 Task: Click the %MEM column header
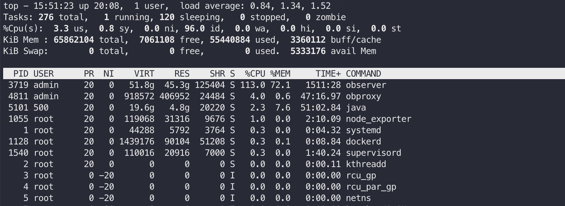pos(280,74)
